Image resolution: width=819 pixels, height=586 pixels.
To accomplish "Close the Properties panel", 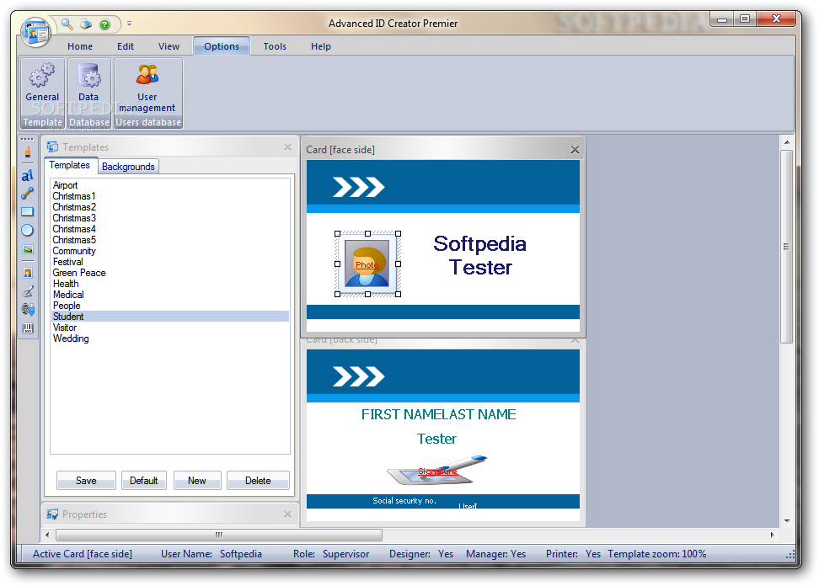I will (287, 514).
